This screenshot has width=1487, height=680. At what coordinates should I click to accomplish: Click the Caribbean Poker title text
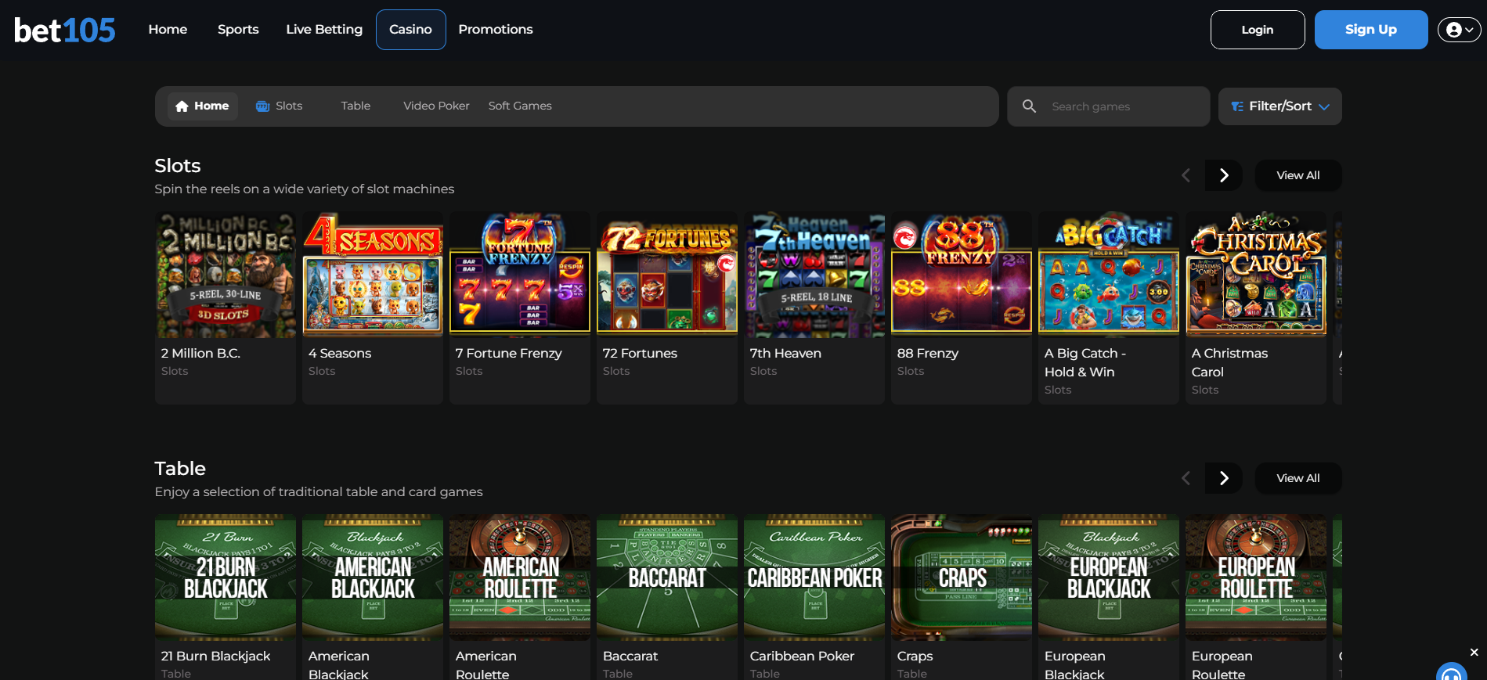[802, 656]
